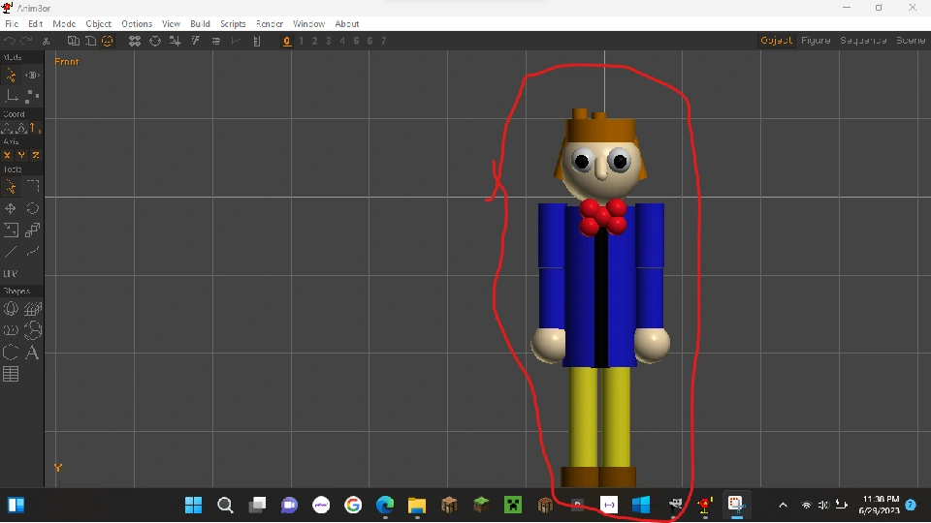Expand the Render menu
The height and width of the screenshot is (523, 931).
point(269,23)
